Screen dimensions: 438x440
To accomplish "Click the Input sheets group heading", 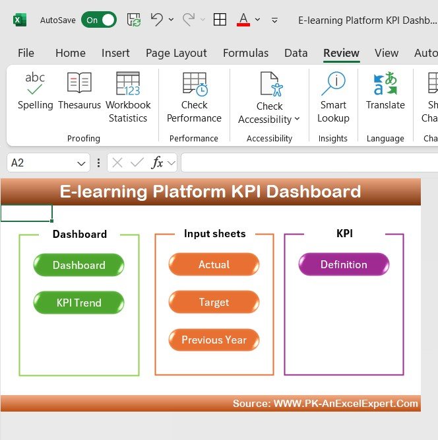I will point(214,233).
